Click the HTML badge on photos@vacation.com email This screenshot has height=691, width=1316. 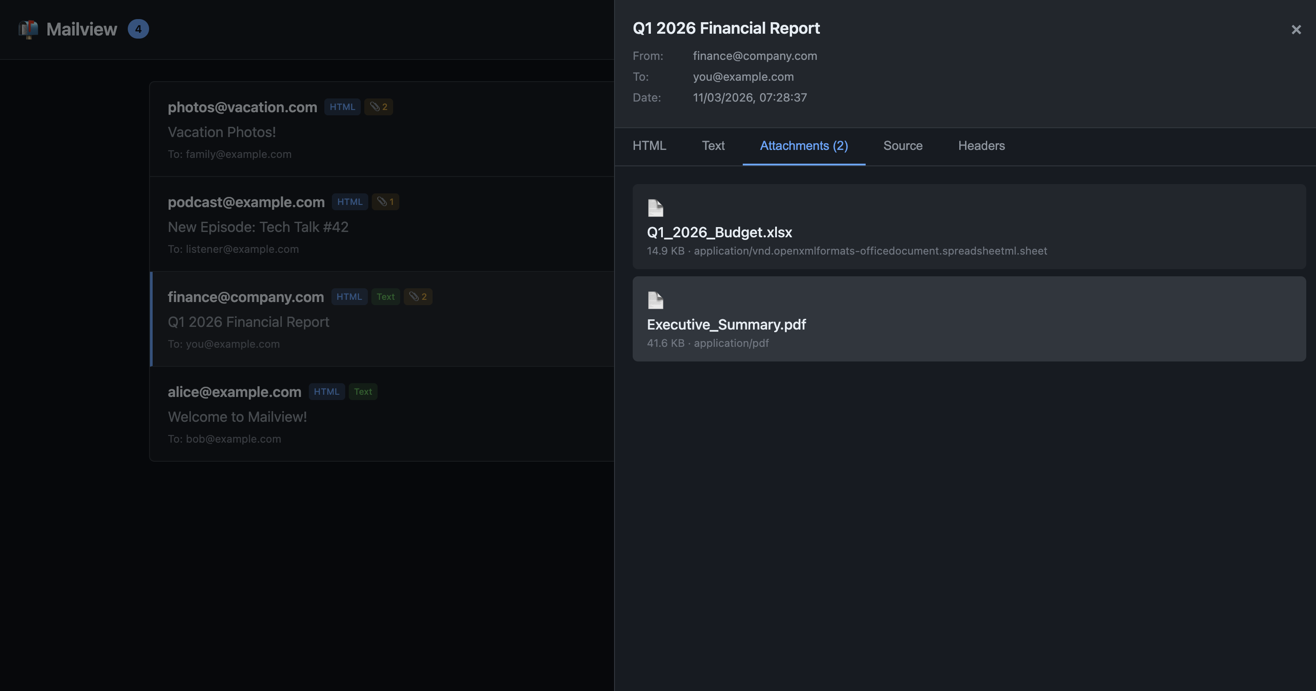point(342,107)
